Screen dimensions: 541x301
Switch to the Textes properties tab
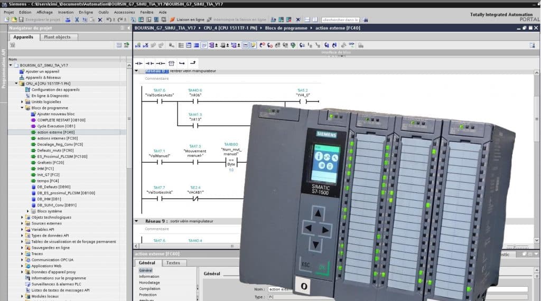pos(173,262)
